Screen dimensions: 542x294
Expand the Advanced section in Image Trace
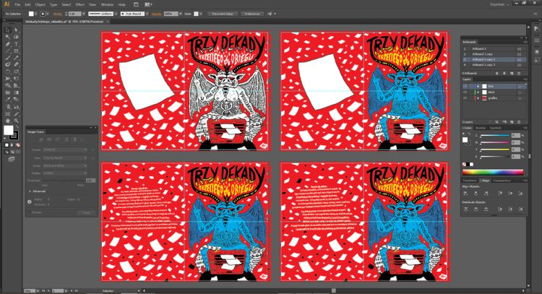pos(30,191)
